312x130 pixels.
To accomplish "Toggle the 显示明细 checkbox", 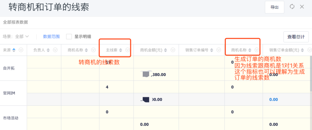I will 69,37.
